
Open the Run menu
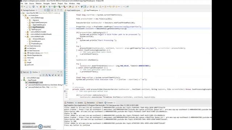click(x=66, y=4)
